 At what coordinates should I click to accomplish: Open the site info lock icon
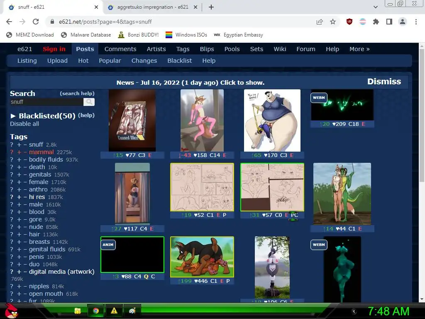(52, 22)
